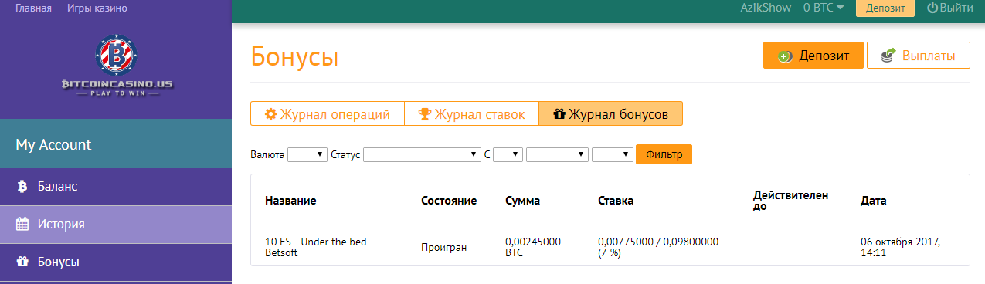The height and width of the screenshot is (284, 985).
Task: Click the power icon beside Выйти
Action: pyautogui.click(x=932, y=8)
